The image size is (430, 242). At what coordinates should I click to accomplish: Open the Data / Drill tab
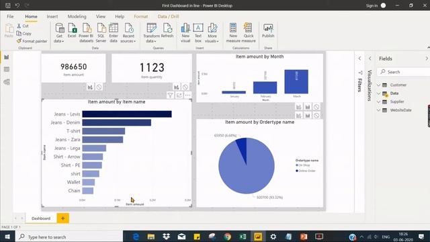pyautogui.click(x=168, y=16)
